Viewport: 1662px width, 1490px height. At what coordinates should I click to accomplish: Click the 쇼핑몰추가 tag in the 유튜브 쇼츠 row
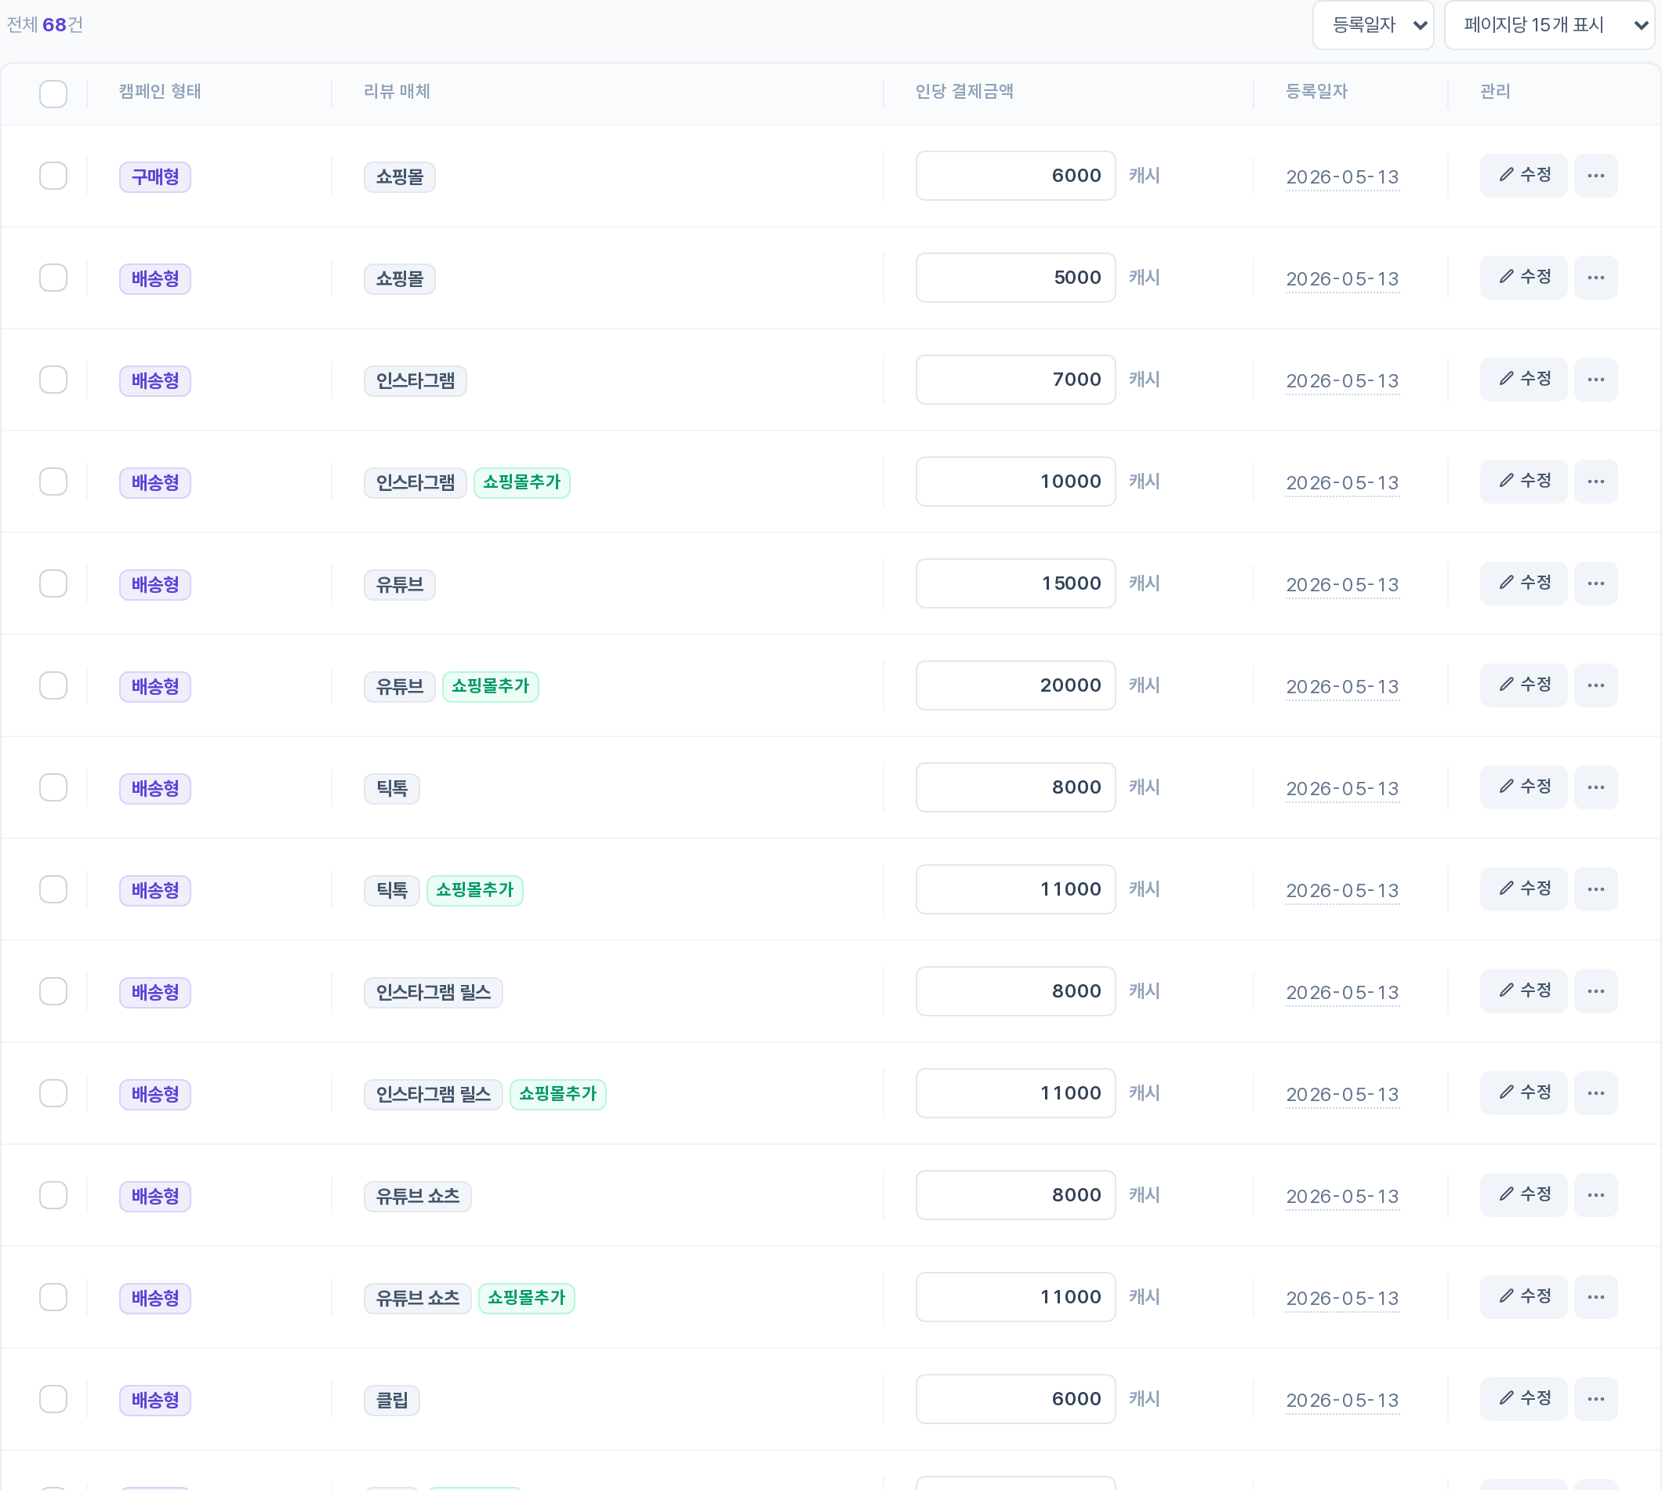point(526,1298)
